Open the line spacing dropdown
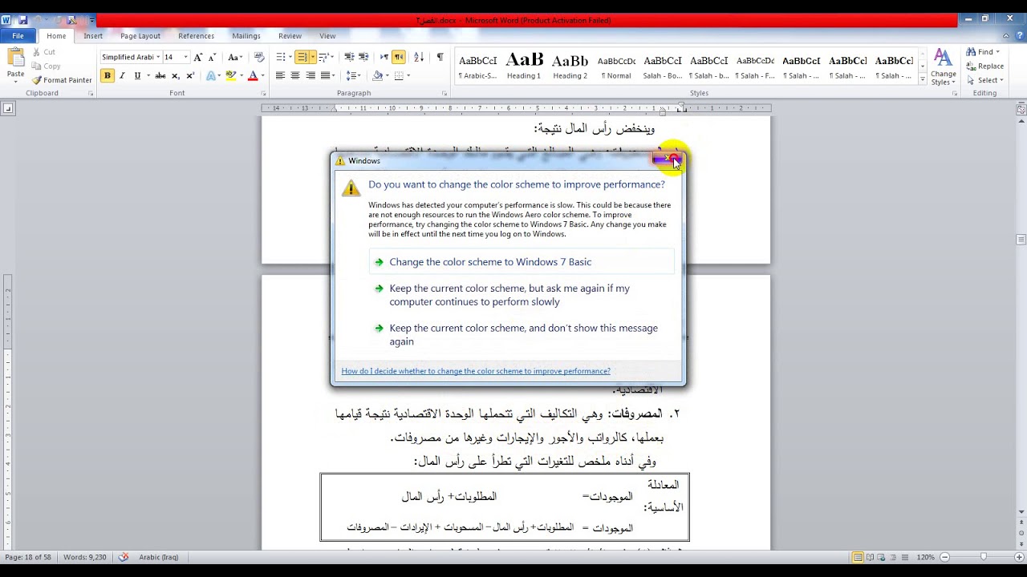 [353, 75]
